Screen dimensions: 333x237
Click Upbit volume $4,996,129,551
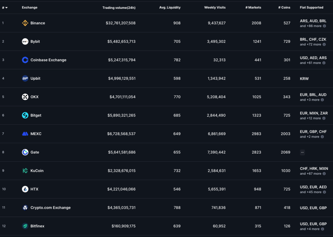pos(122,78)
